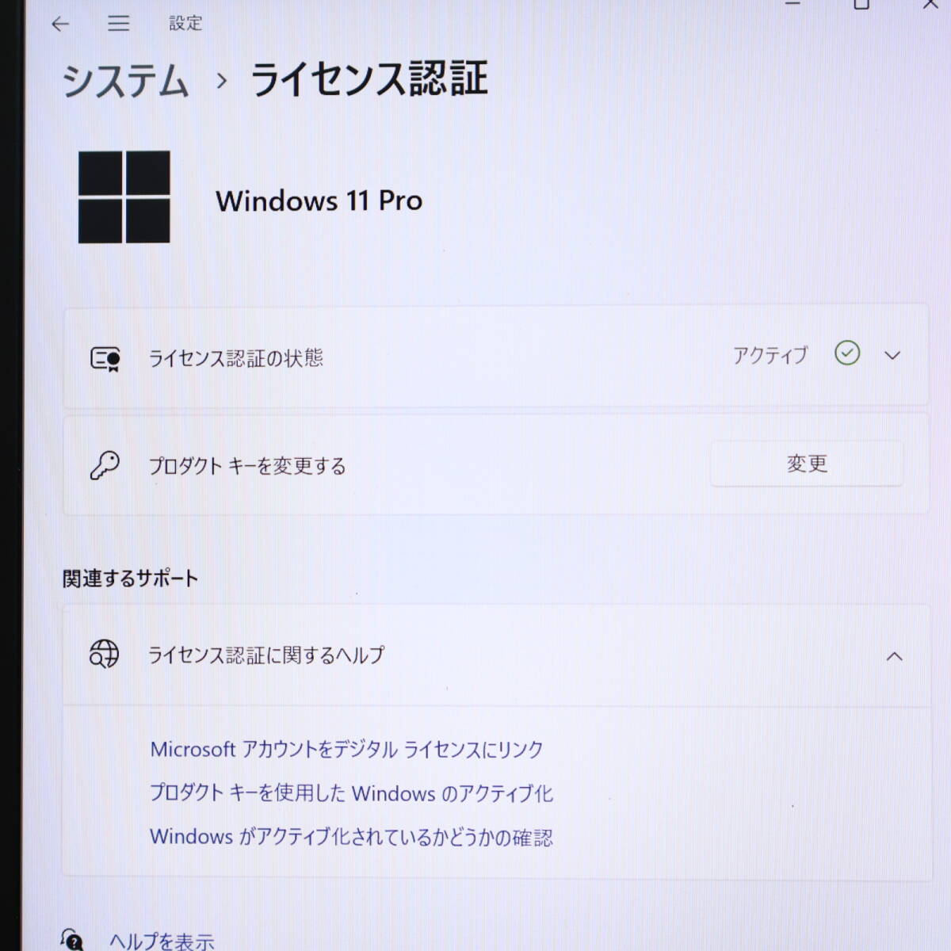
Task: Click the 設定 window title
Action: pos(185,24)
